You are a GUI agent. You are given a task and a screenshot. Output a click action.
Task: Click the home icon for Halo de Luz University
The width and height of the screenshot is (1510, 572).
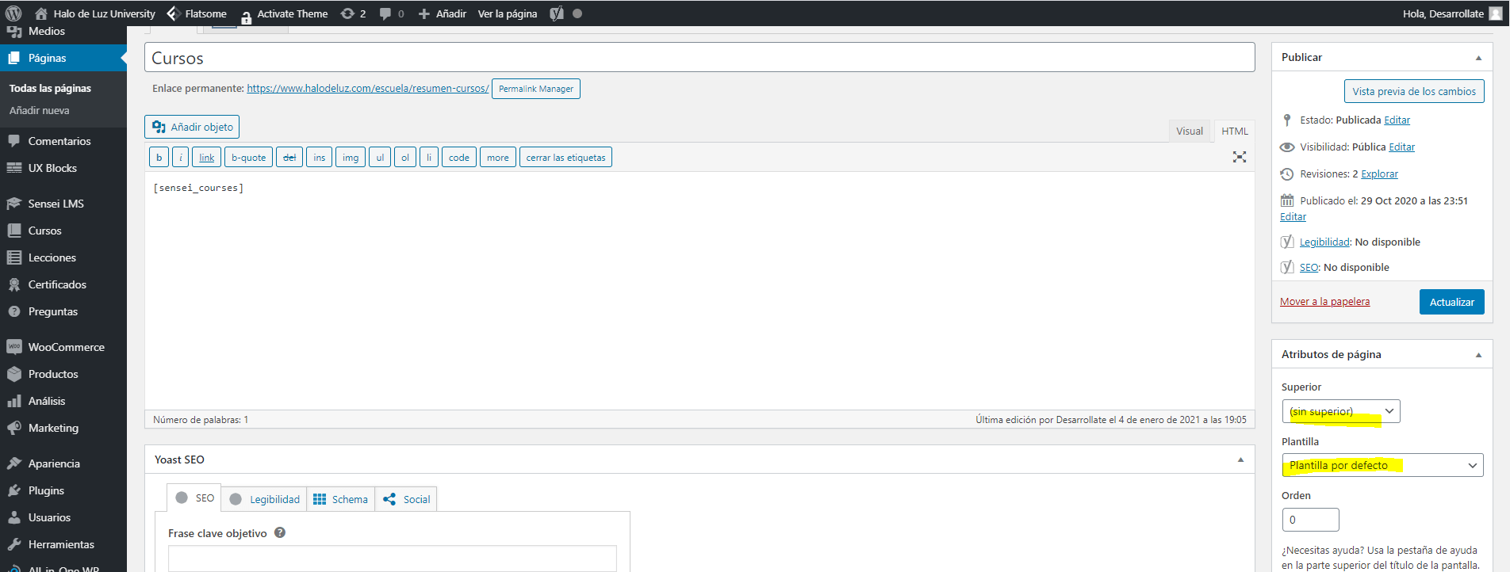coord(40,13)
